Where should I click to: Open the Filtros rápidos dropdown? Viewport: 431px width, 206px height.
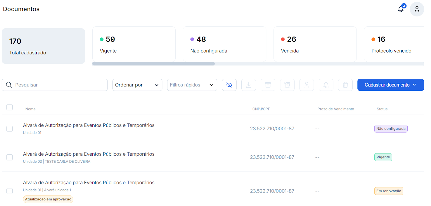[x=192, y=85]
